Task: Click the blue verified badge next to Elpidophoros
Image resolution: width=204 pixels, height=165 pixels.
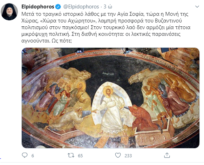Action: (58, 7)
